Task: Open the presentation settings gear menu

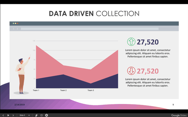Action: pos(46,115)
